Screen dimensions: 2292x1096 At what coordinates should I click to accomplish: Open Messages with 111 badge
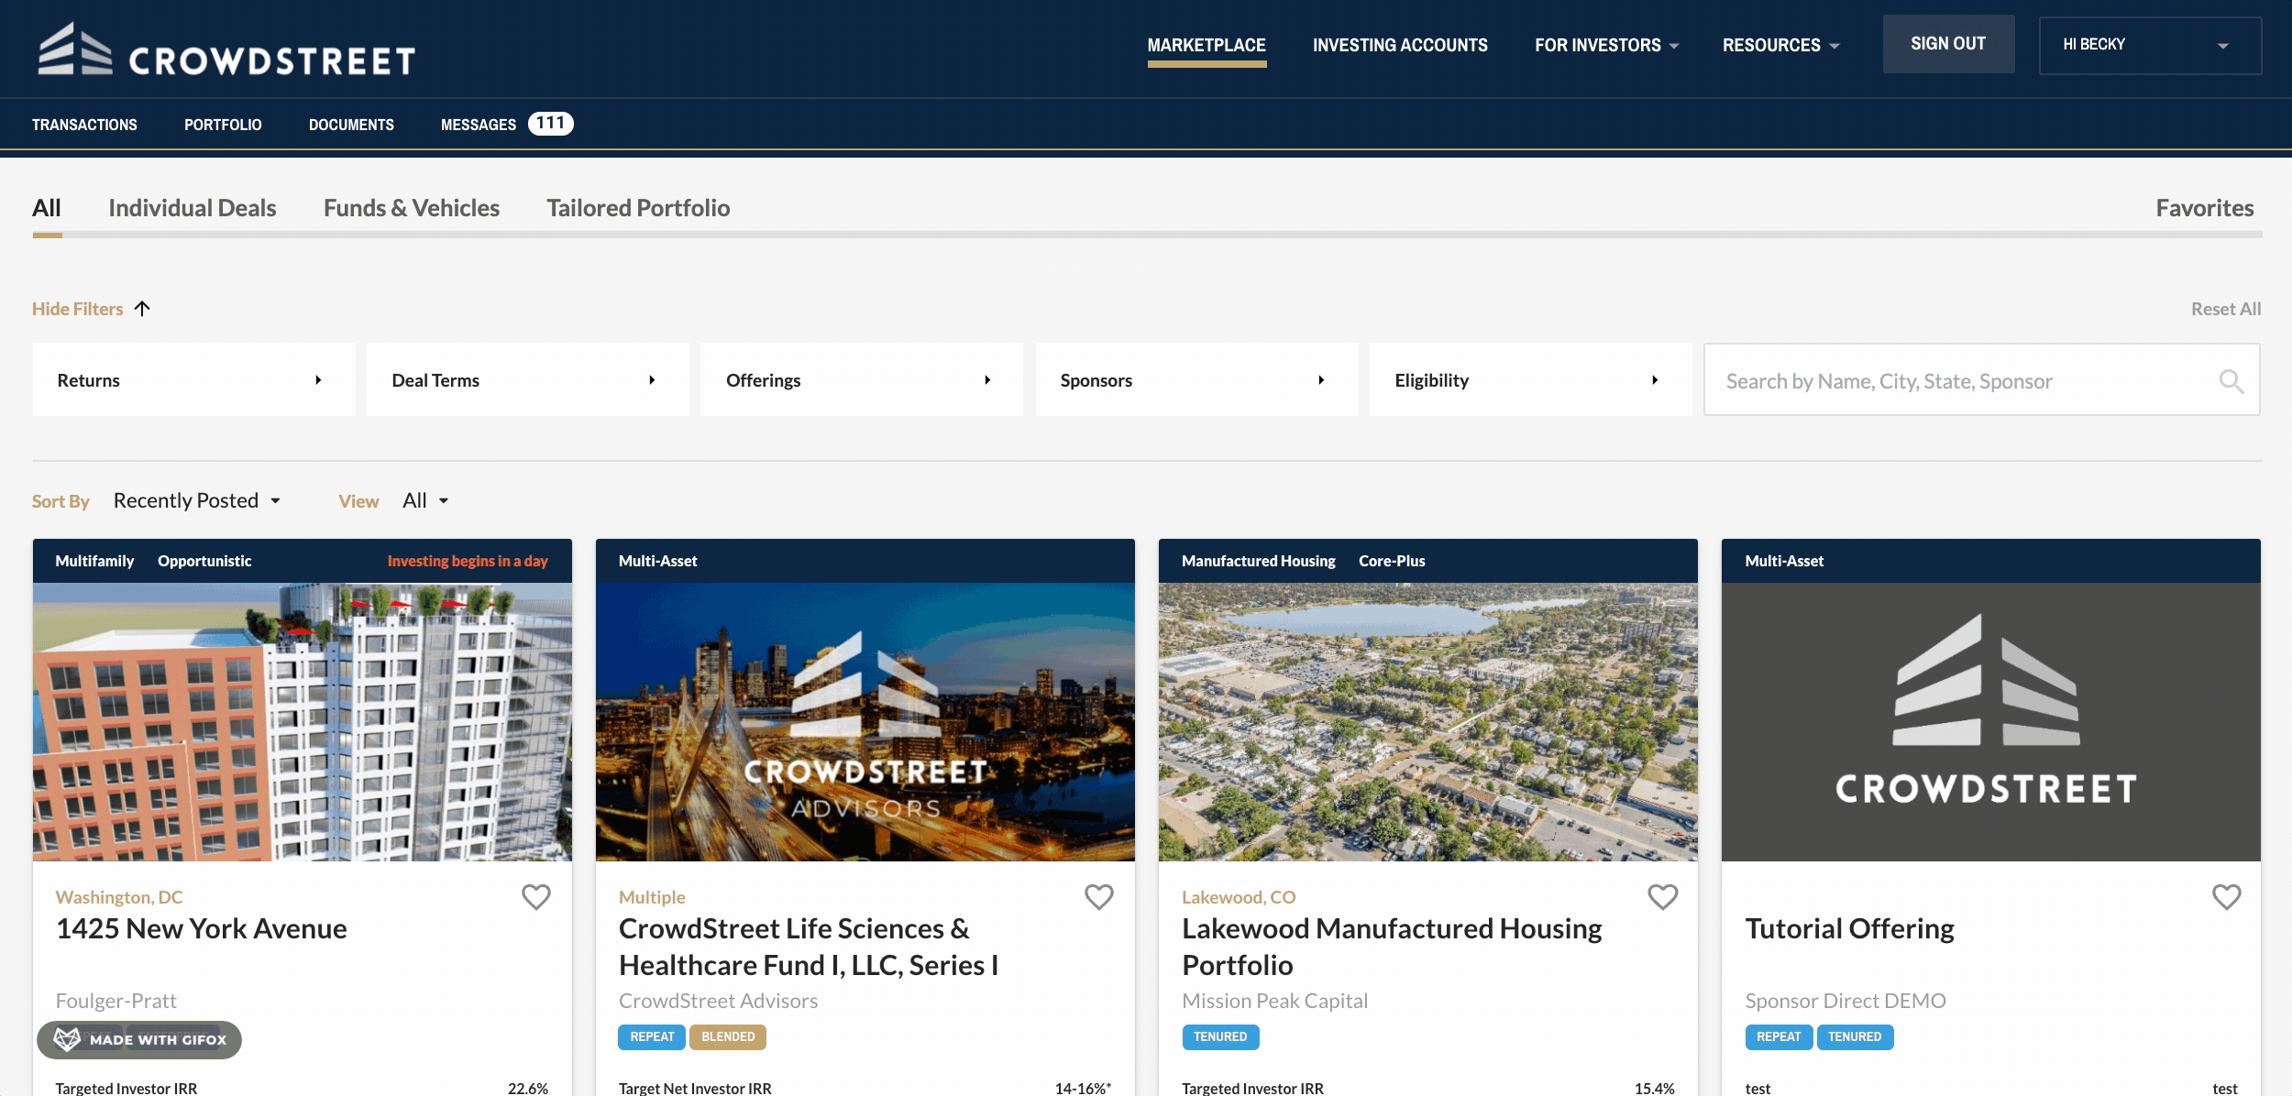point(507,124)
